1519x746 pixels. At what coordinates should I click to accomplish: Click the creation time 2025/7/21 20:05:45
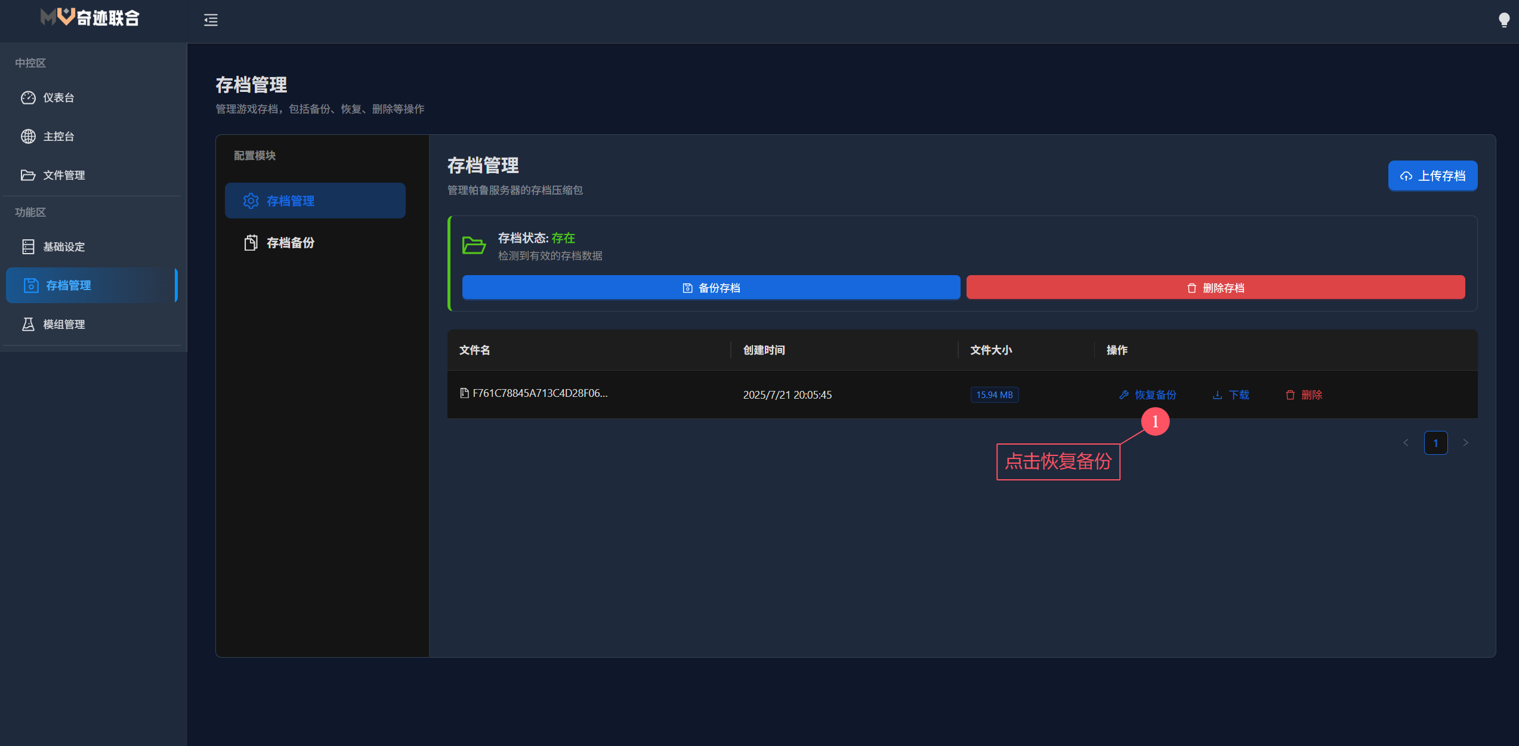point(787,395)
